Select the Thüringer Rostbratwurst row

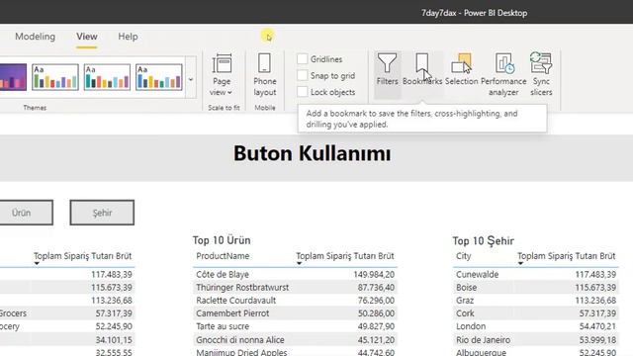coord(295,288)
